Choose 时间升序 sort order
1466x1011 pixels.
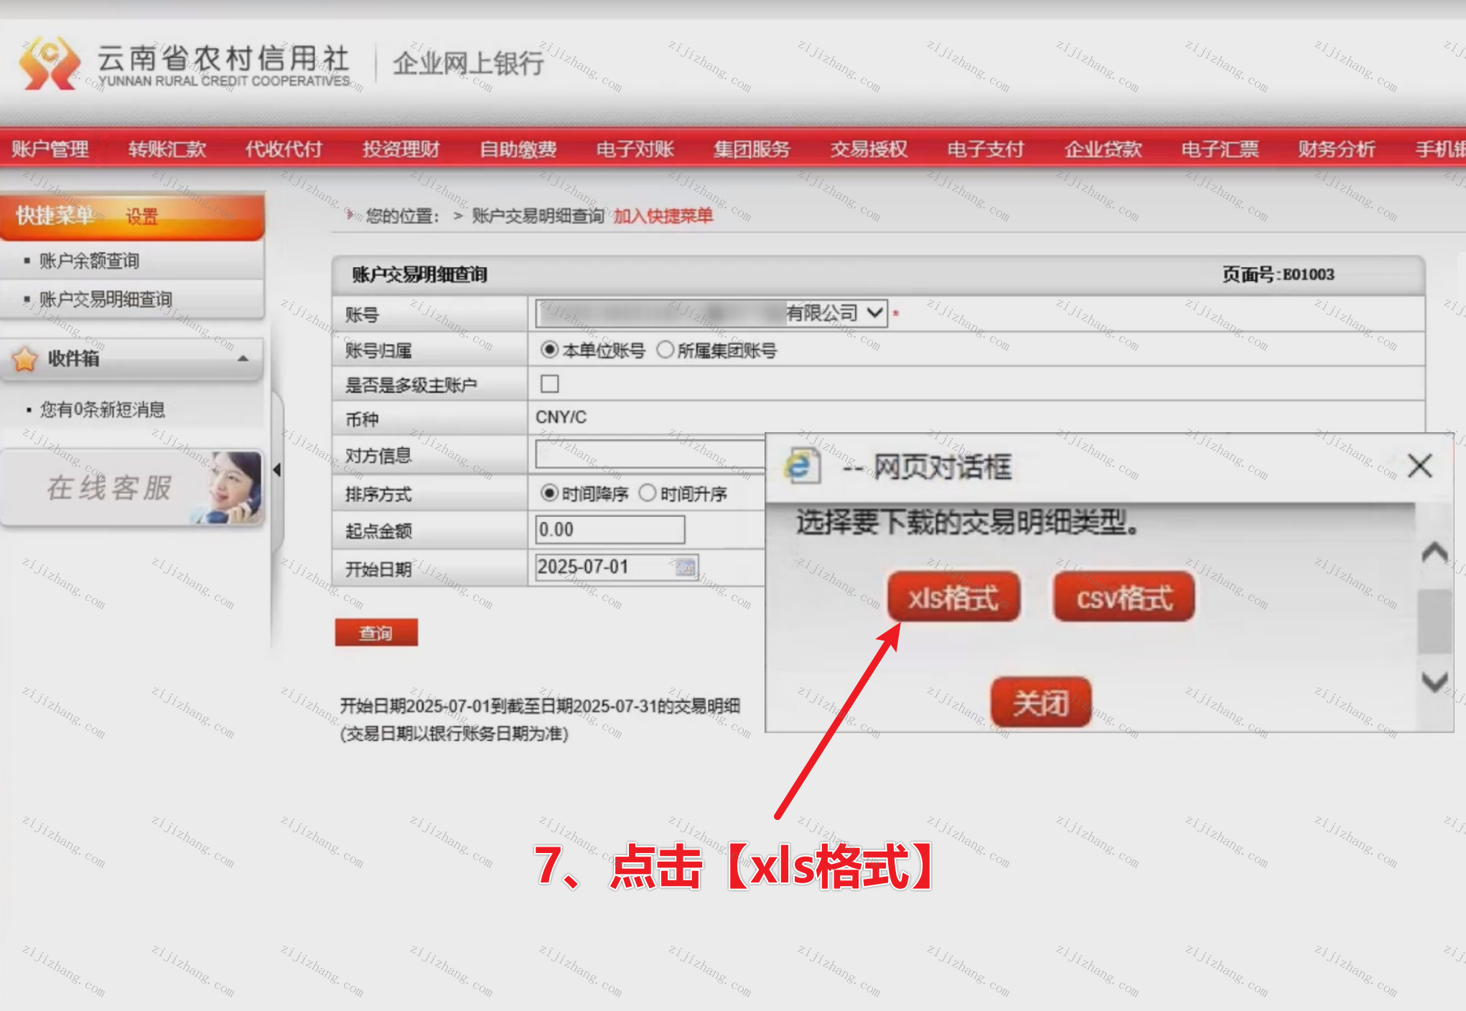point(648,493)
